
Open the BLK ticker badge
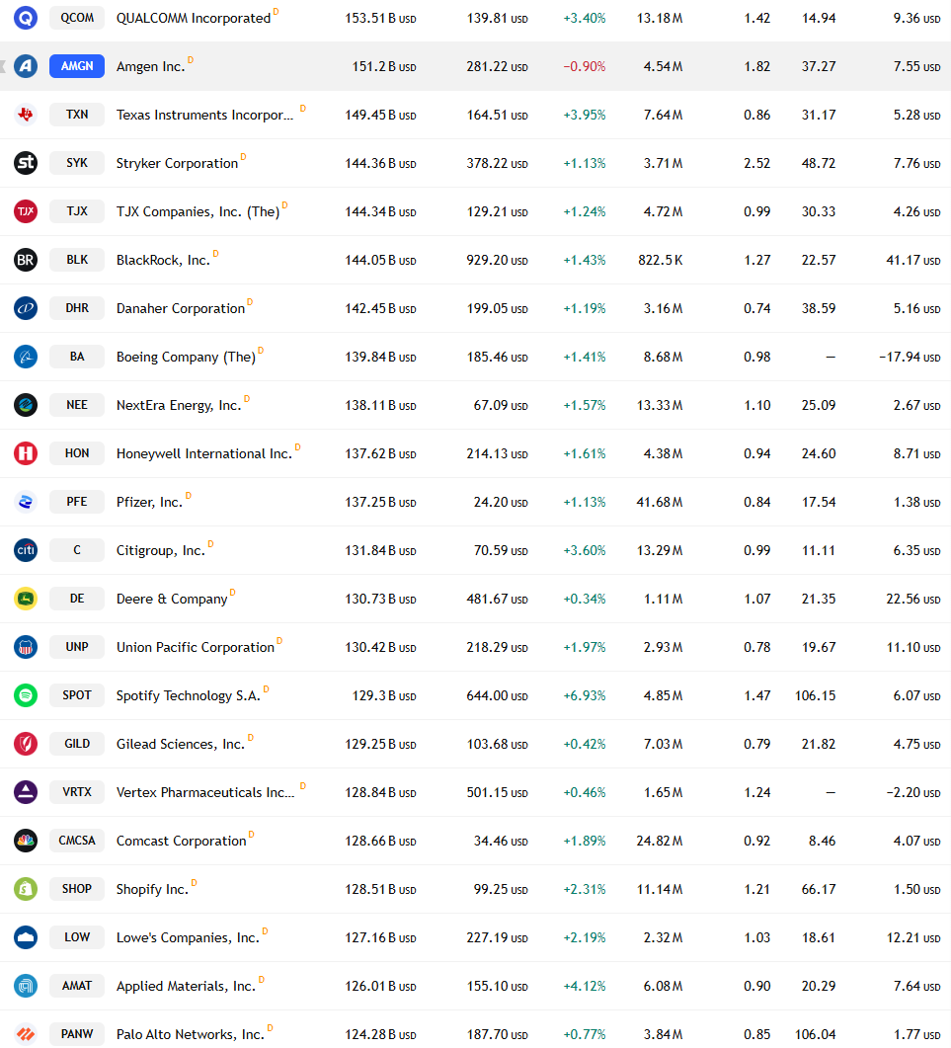tap(77, 260)
